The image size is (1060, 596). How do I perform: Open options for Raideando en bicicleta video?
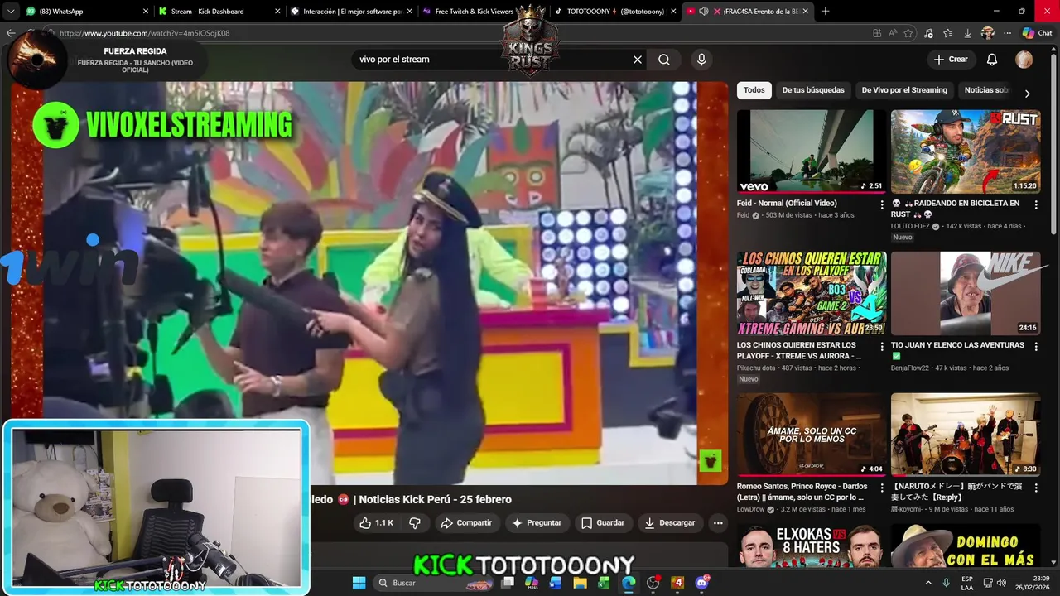tap(1036, 204)
